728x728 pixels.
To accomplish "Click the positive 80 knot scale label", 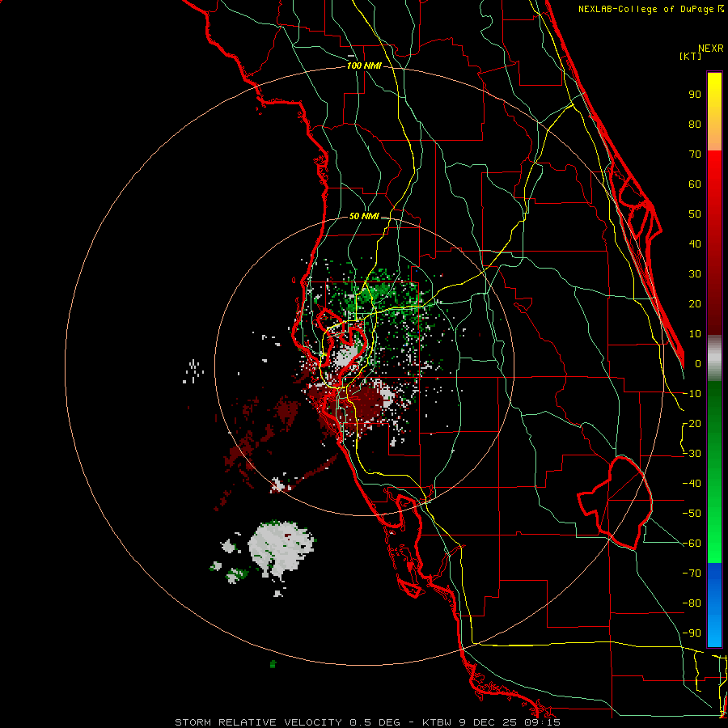I will [695, 124].
